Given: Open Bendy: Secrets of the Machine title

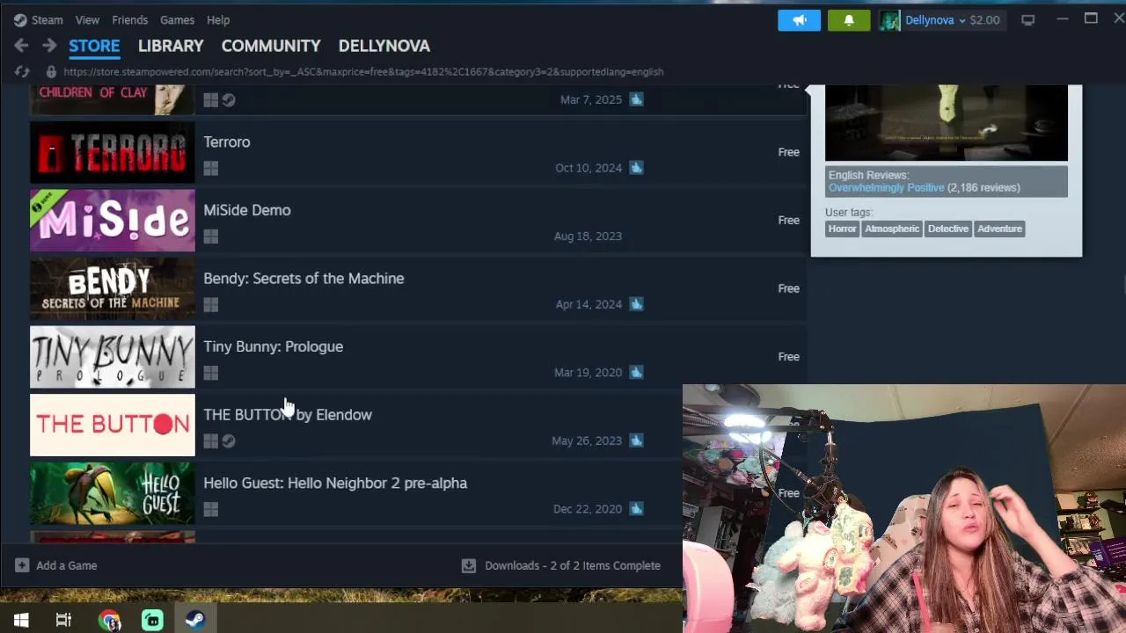Looking at the screenshot, I should pyautogui.click(x=303, y=279).
